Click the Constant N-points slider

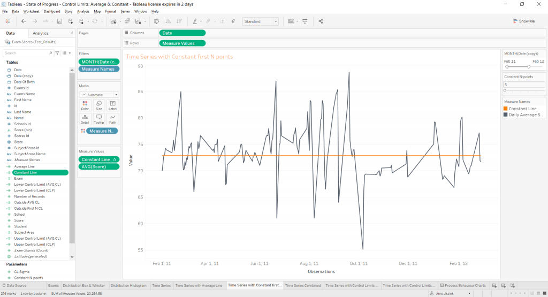click(x=524, y=90)
